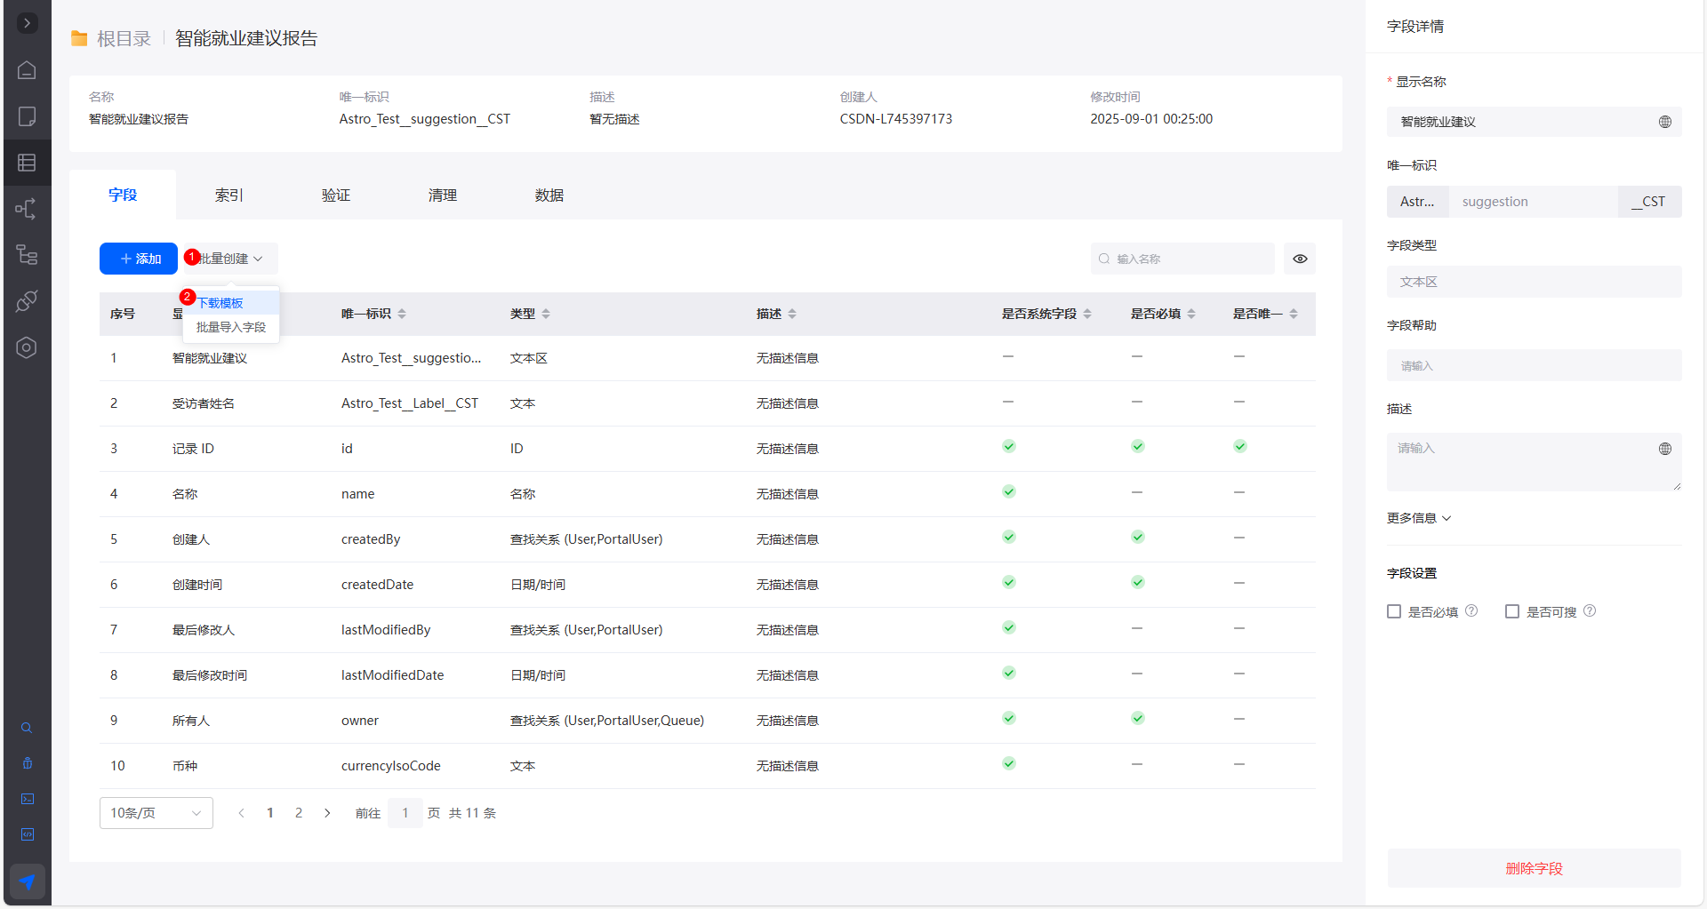The width and height of the screenshot is (1707, 909).
Task: Open the data table icon in sidebar
Action: [27, 163]
